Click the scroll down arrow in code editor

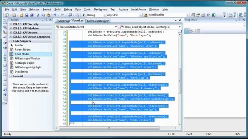click(179, 124)
